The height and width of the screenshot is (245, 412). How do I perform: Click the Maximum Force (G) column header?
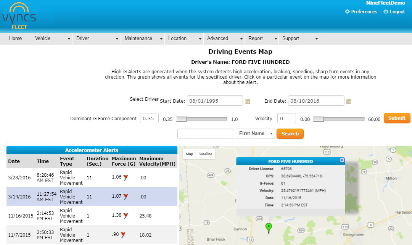point(124,161)
